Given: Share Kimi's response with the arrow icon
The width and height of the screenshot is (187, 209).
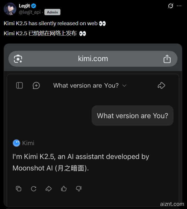Looking at the screenshot, I should point(48,189).
